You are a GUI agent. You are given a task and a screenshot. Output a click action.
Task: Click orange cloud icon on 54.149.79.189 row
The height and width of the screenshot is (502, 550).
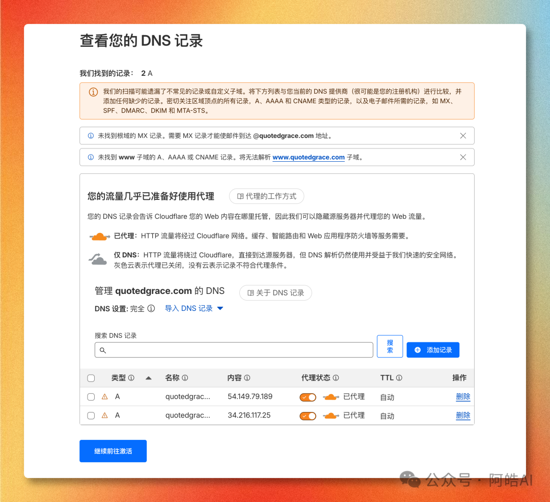[x=331, y=397]
